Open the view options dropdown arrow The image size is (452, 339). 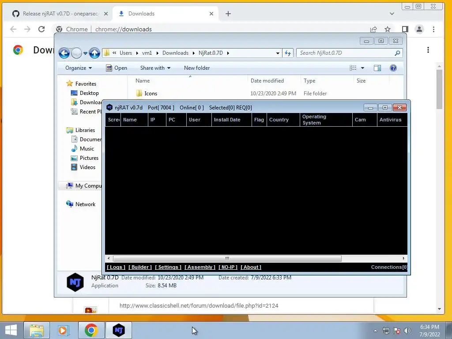click(x=363, y=68)
